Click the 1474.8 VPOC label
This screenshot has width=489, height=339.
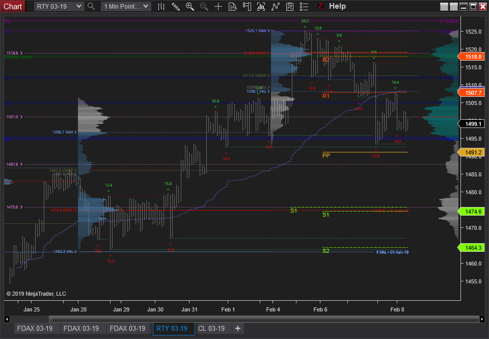pyautogui.click(x=63, y=210)
